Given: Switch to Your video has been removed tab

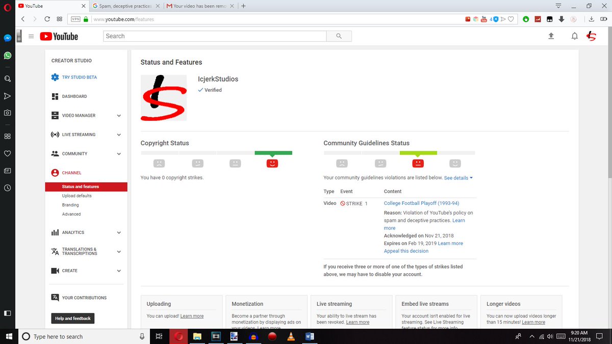Looking at the screenshot, I should tap(200, 6).
